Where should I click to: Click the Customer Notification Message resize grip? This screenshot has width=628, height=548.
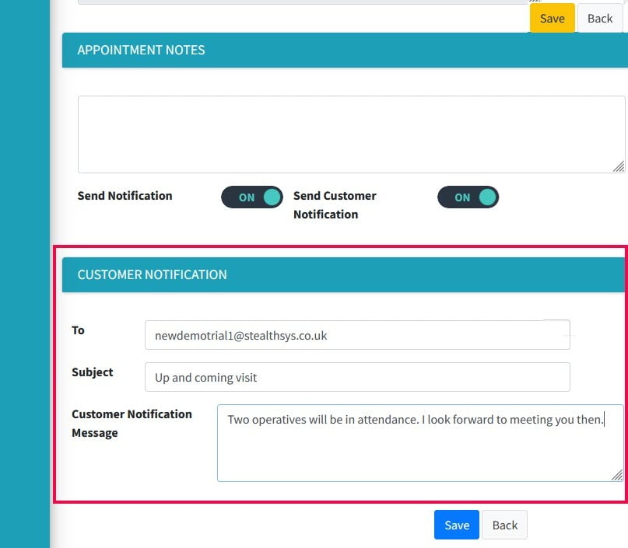click(618, 475)
